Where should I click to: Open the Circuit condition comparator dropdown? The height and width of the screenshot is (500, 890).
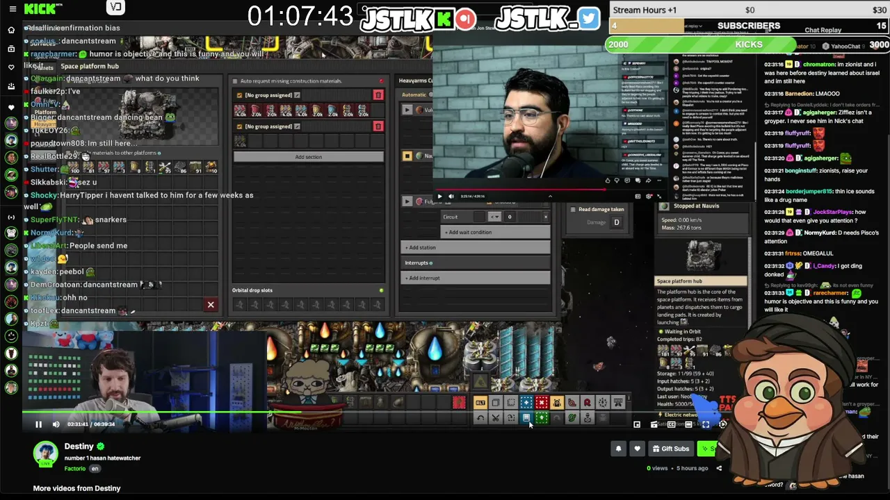(x=494, y=217)
